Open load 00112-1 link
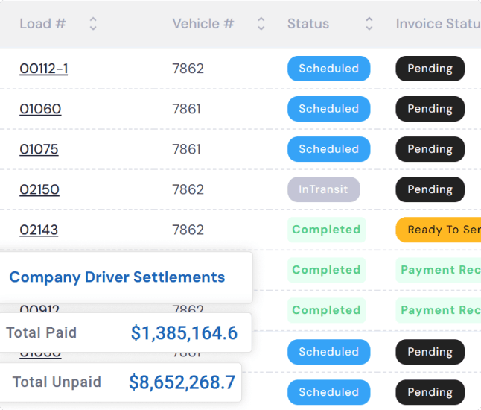 (44, 69)
